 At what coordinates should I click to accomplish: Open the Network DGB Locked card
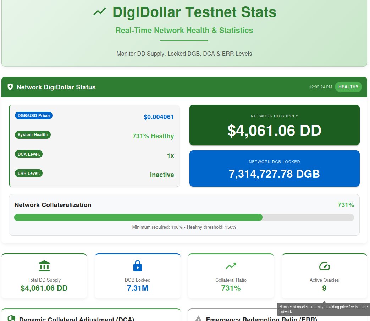click(274, 168)
